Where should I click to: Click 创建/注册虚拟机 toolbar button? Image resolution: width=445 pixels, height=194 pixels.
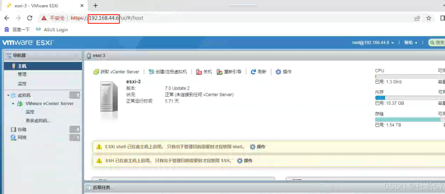(168, 72)
